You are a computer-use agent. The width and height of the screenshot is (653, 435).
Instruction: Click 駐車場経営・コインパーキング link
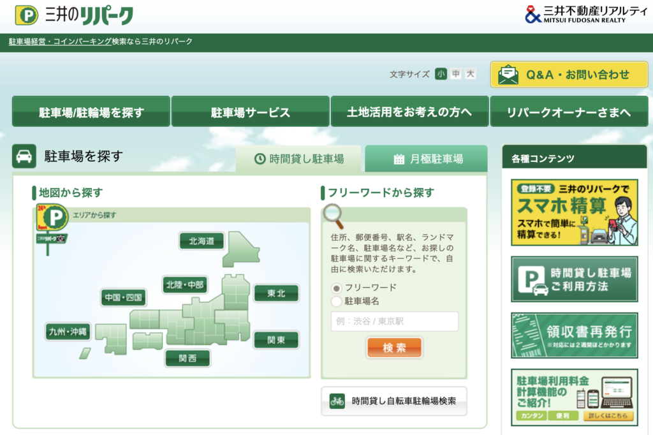[x=60, y=41]
